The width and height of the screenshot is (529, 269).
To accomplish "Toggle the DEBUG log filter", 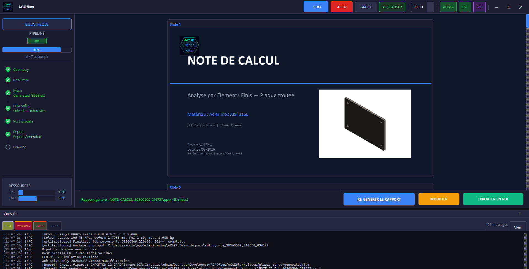I will pyautogui.click(x=55, y=226).
